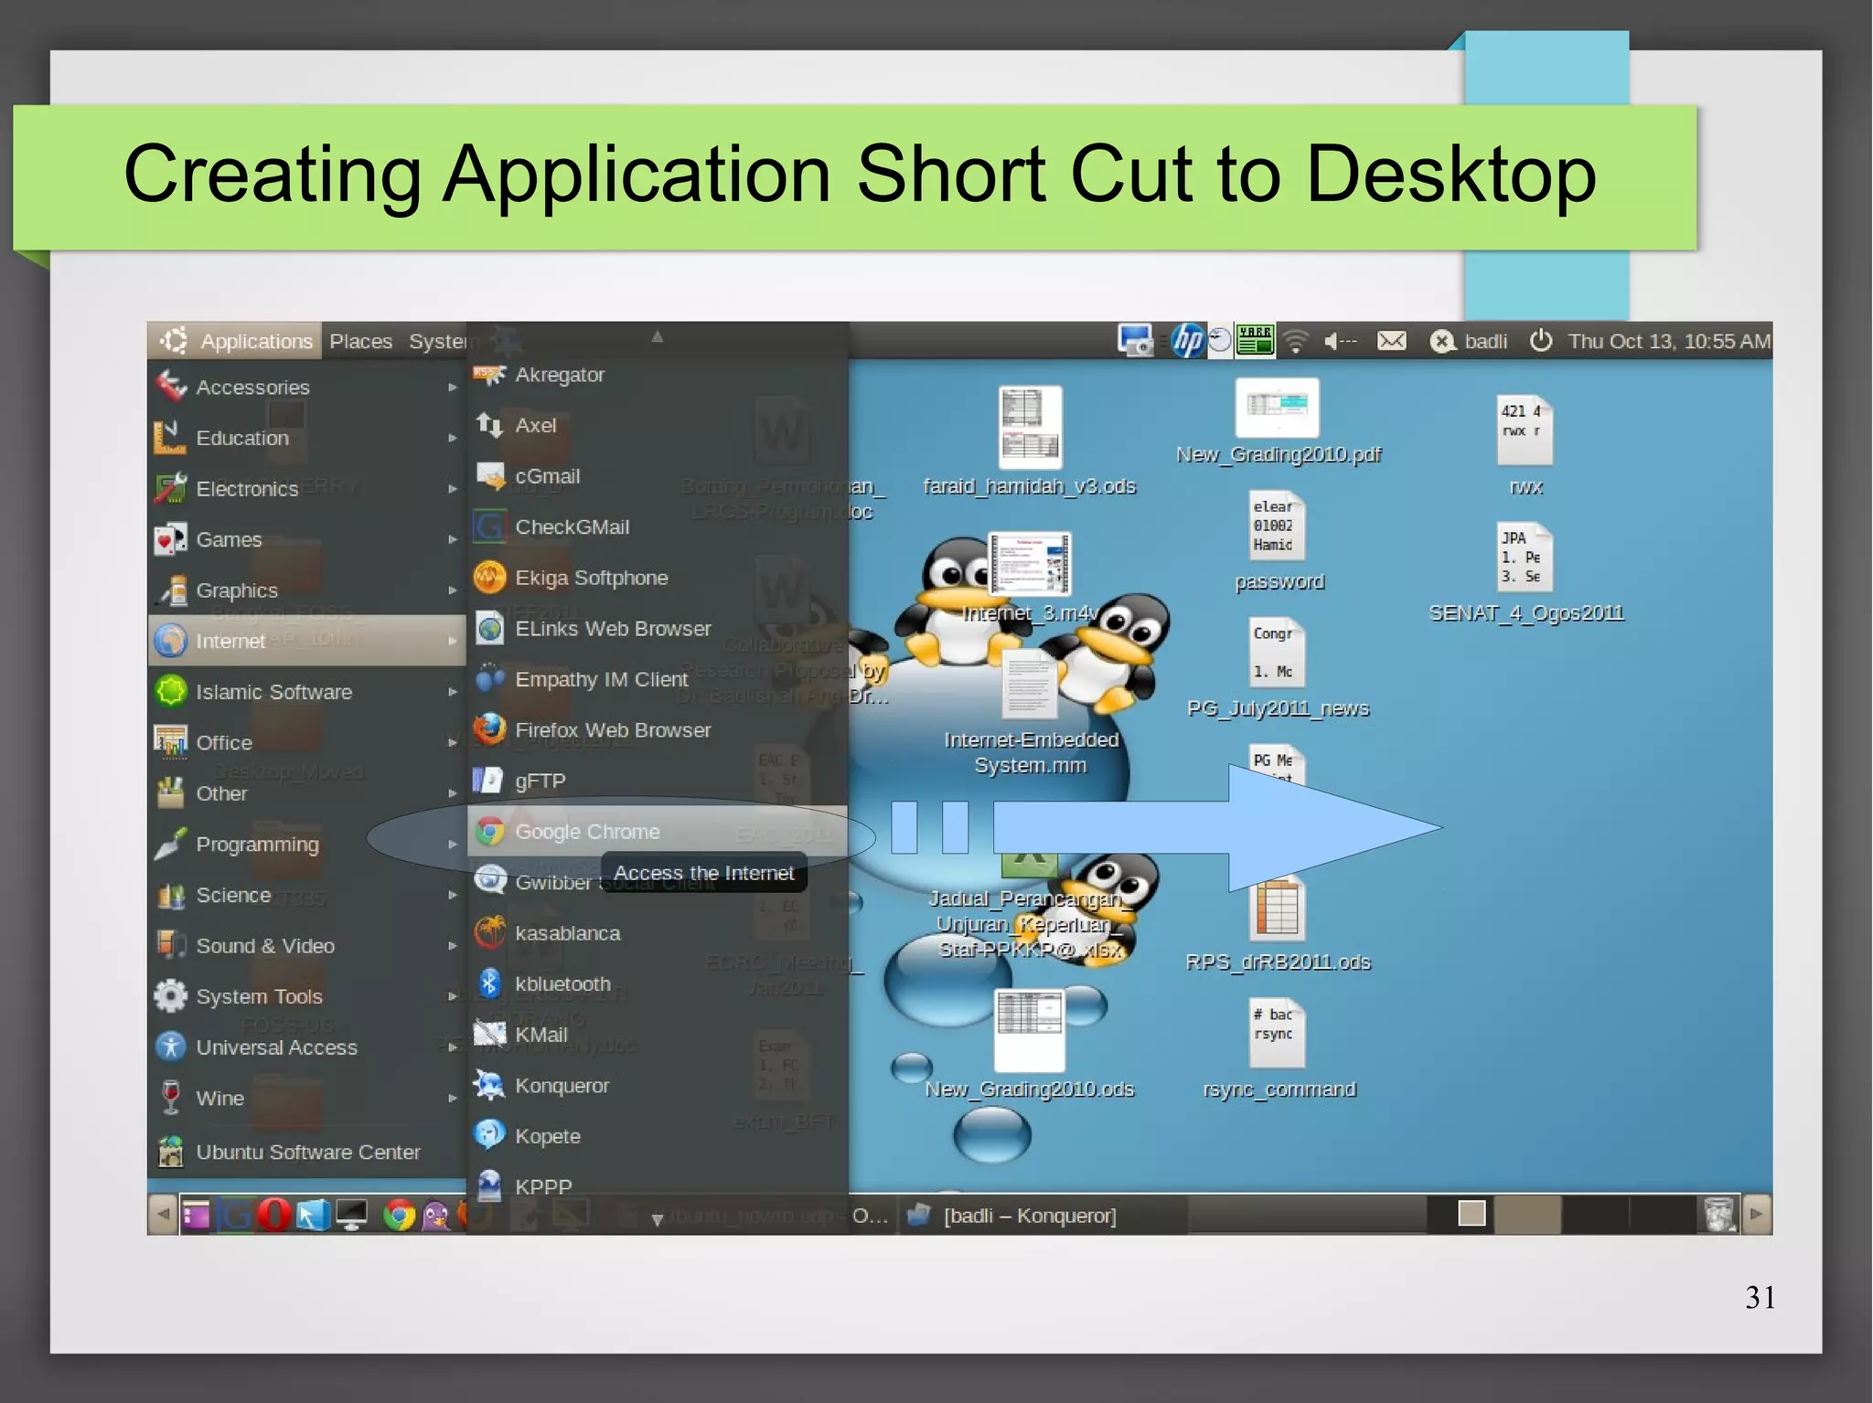The width and height of the screenshot is (1873, 1403).
Task: Select Internet_3.m4v desktop file
Action: [x=1030, y=576]
